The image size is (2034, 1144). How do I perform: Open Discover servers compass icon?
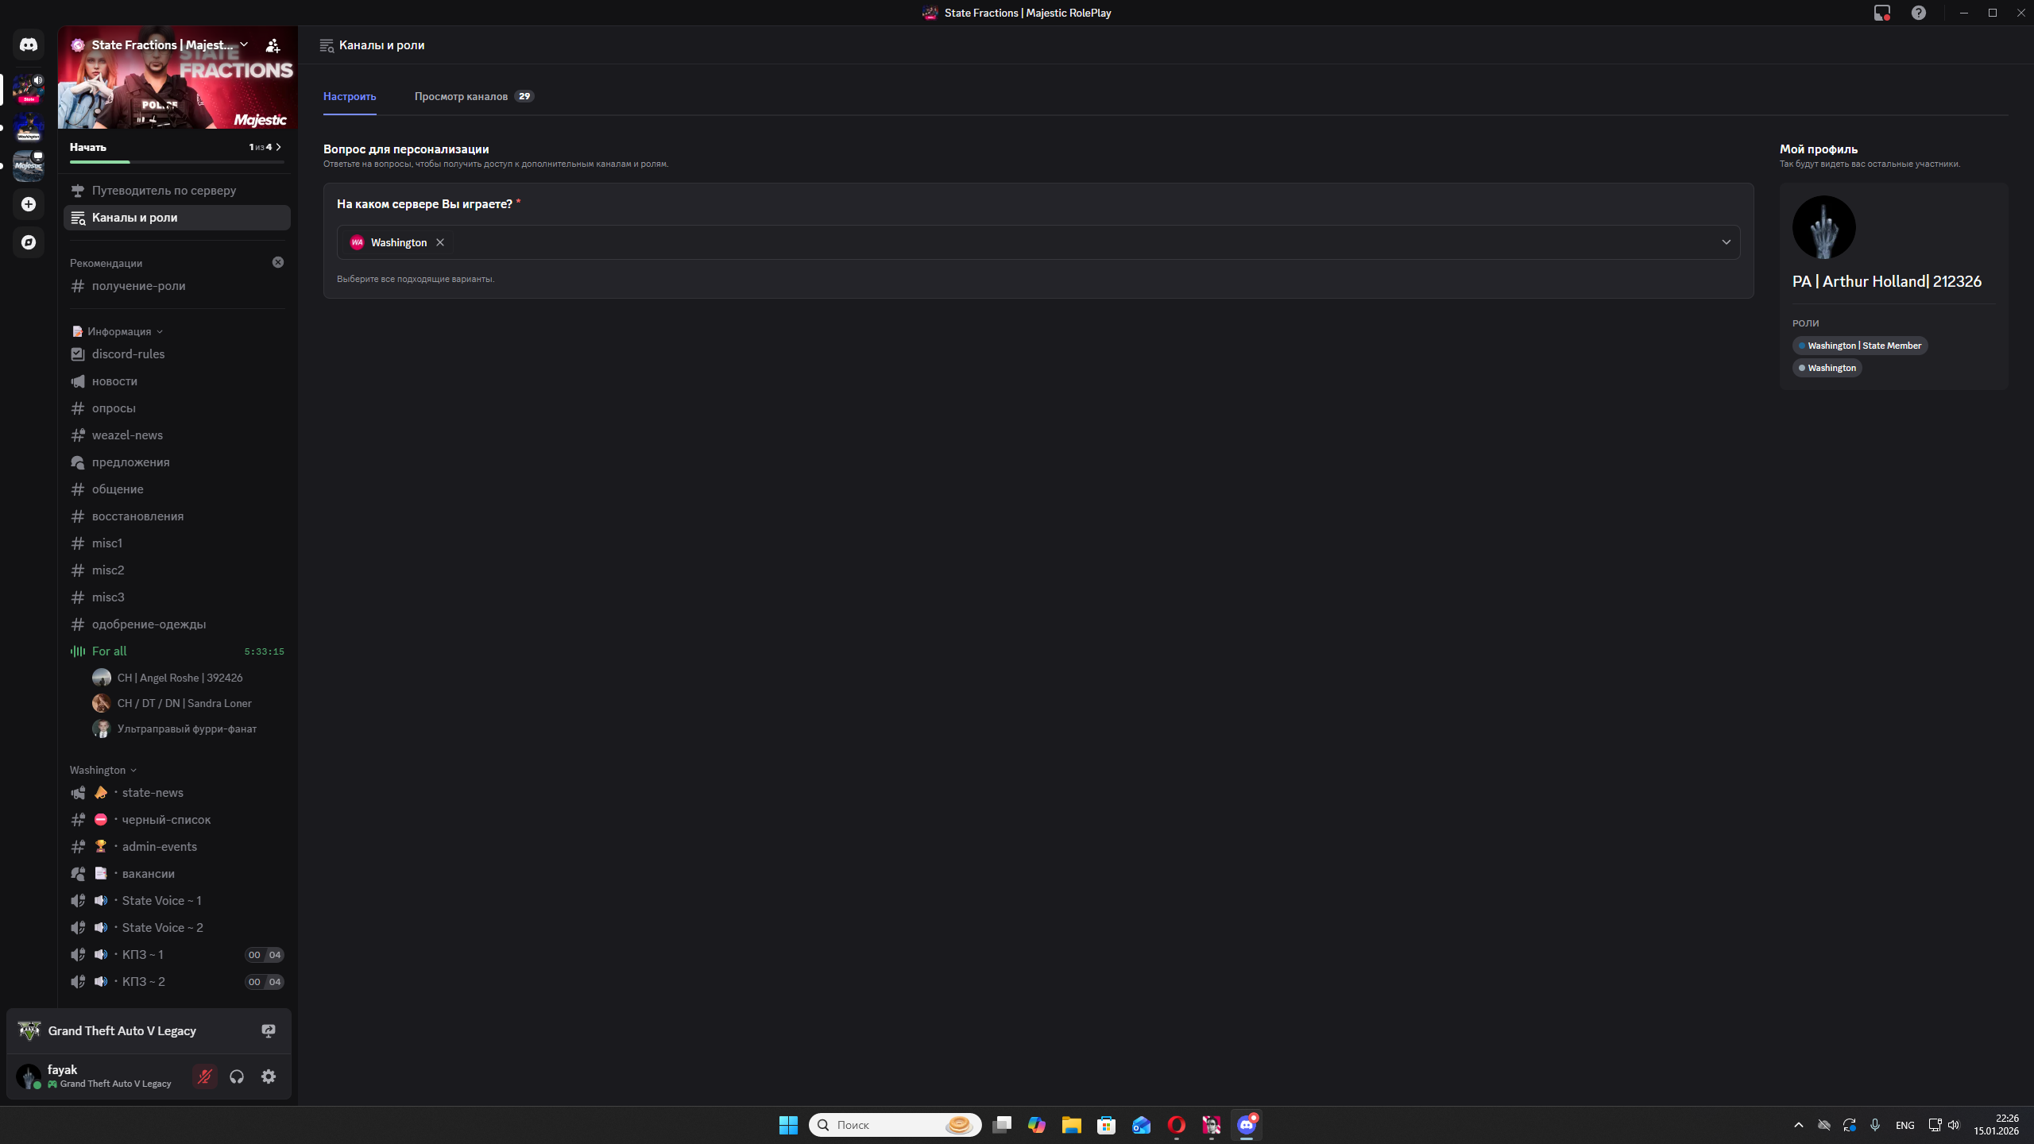[29, 242]
